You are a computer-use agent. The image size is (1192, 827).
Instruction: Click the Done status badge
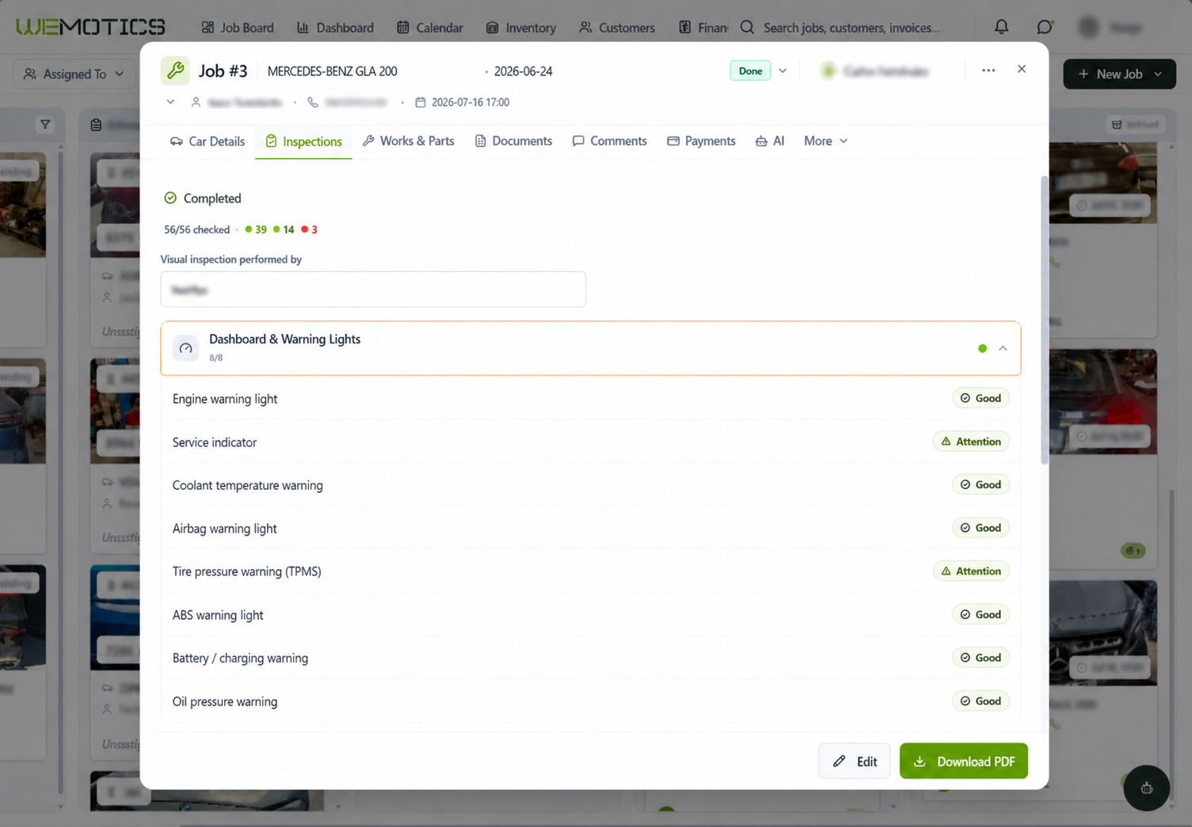tap(750, 70)
